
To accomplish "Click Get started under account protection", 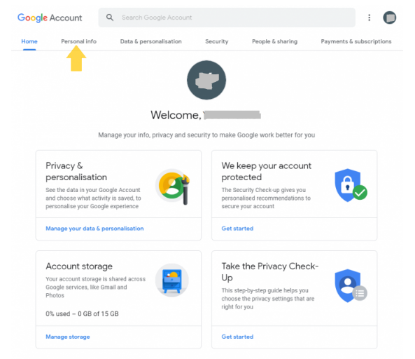I will [x=237, y=229].
